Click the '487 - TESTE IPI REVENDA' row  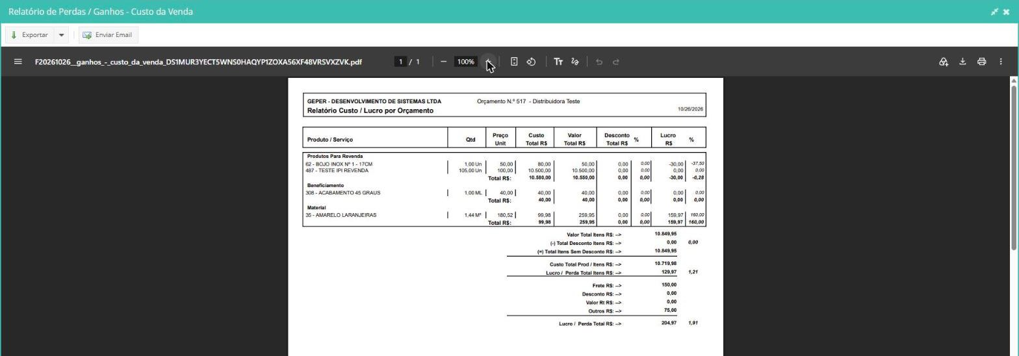point(504,171)
